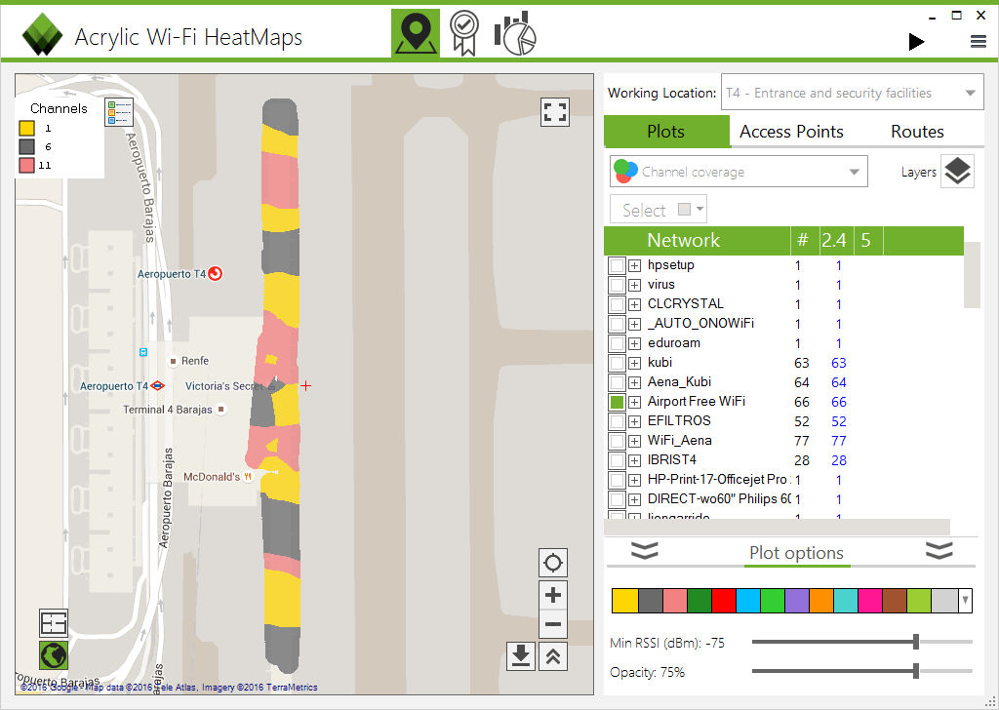The width and height of the screenshot is (999, 710).
Task: Click the Aeropuerto T4 metro marker
Action: coord(157,386)
